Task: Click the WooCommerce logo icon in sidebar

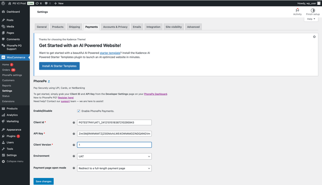Action: click(x=3, y=57)
